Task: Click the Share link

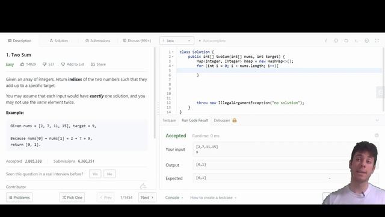Action: click(x=98, y=64)
